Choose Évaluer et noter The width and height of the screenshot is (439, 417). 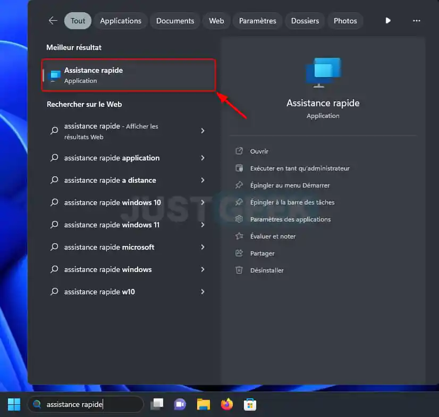[x=273, y=236]
